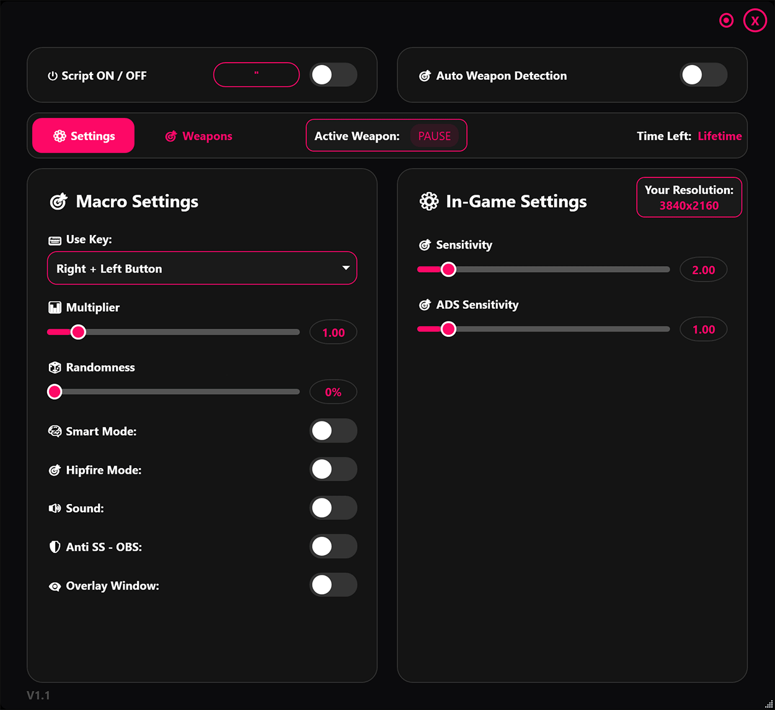The image size is (775, 710).
Task: Toggle the Script ON / OFF switch
Action: click(333, 74)
